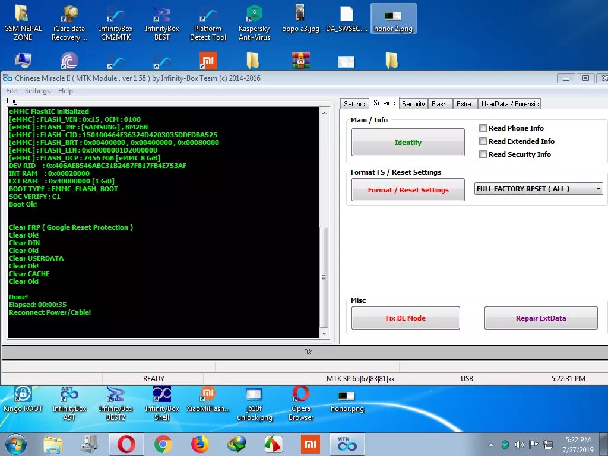Image resolution: width=608 pixels, height=456 pixels.
Task: Click Format / Reset Settings button
Action: (408, 190)
